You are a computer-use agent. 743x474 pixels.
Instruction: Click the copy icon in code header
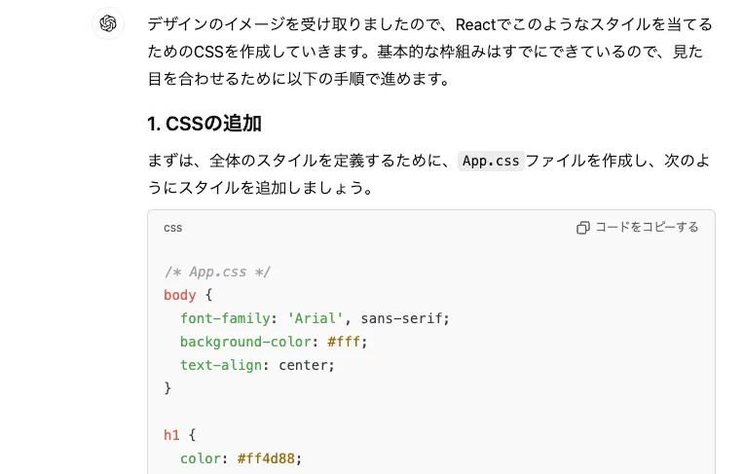tap(582, 228)
